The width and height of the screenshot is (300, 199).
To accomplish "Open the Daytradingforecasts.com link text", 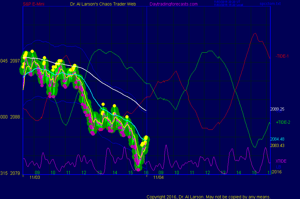I will [x=174, y=4].
